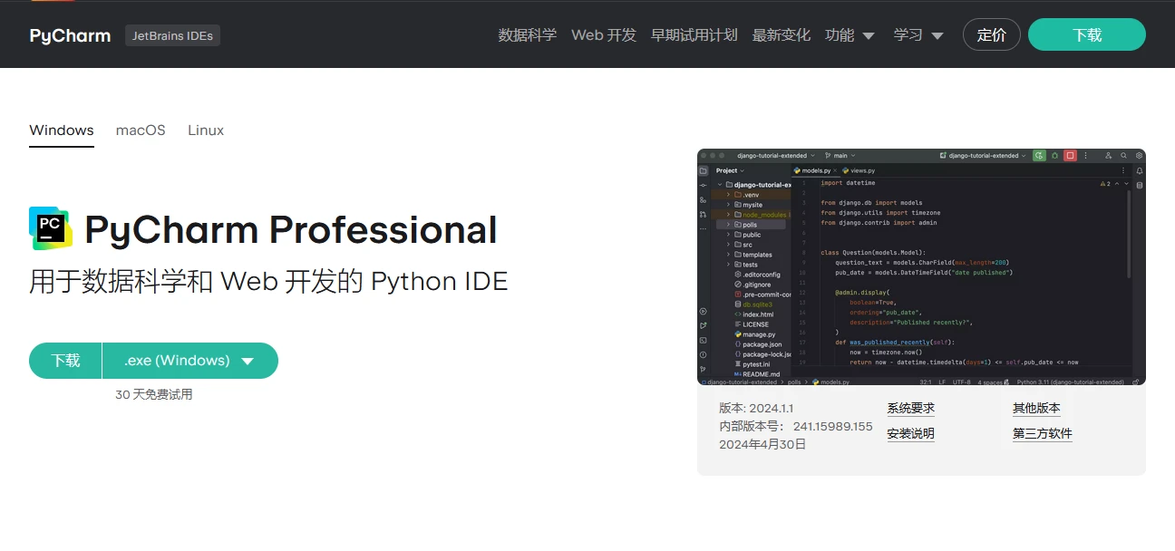The image size is (1175, 551).
Task: Click the 30 天免费试用 text
Action: [153, 394]
